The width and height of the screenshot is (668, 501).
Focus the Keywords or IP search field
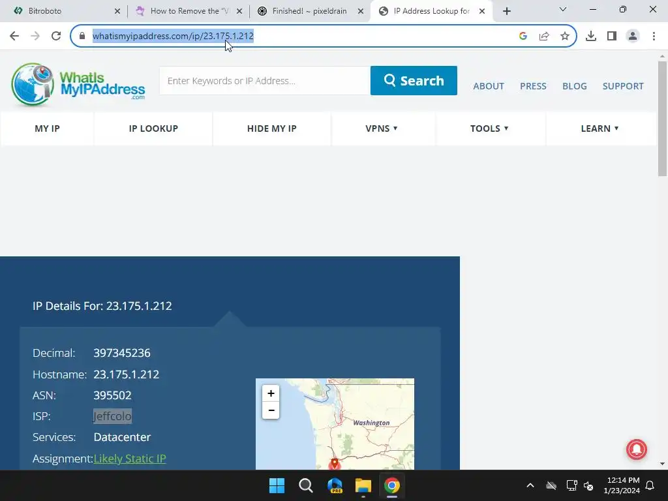(x=265, y=80)
